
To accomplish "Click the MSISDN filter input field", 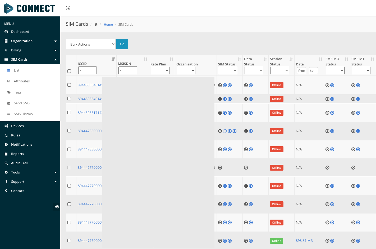I will (128, 70).
